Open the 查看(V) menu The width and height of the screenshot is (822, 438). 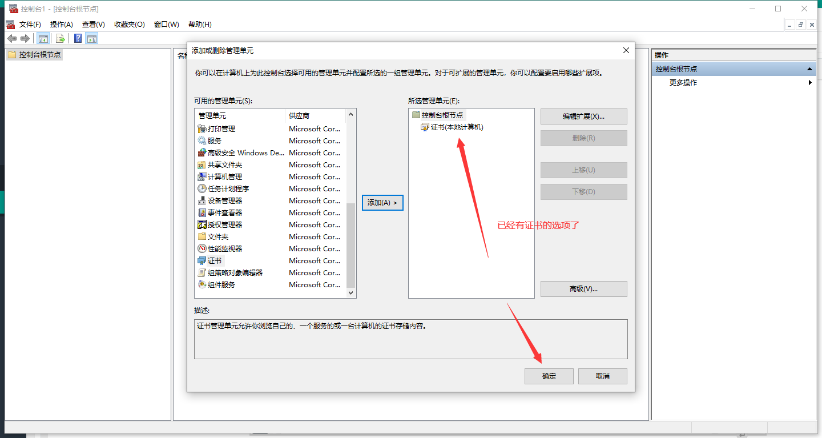93,25
